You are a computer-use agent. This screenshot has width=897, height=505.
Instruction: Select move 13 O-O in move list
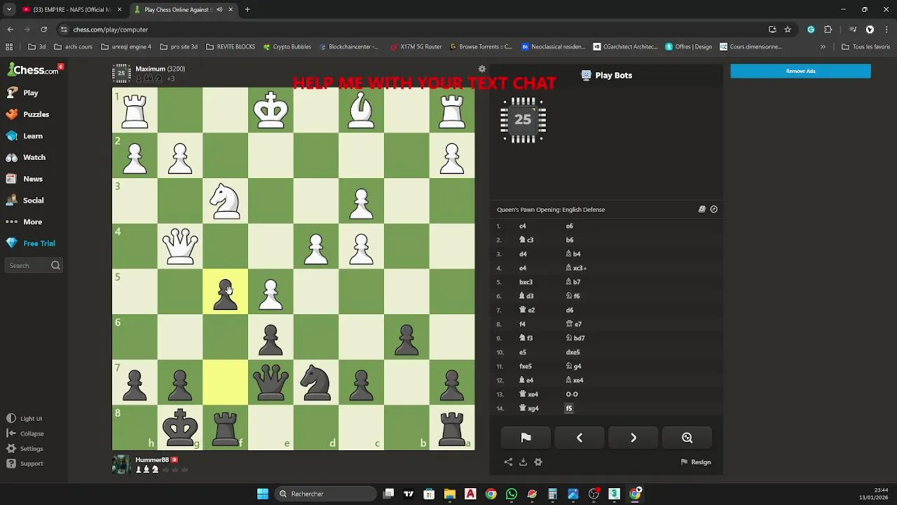coord(572,394)
